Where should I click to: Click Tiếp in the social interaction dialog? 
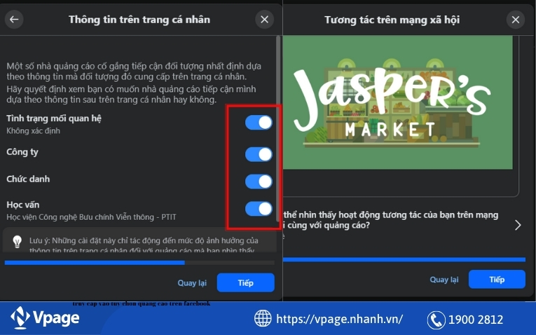(497, 279)
